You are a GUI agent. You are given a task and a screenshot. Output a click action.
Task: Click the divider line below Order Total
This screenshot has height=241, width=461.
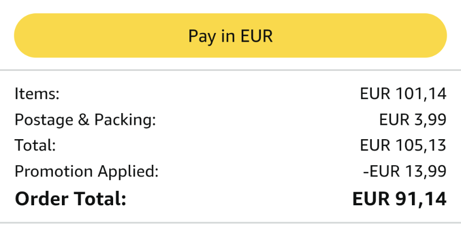pyautogui.click(x=230, y=222)
